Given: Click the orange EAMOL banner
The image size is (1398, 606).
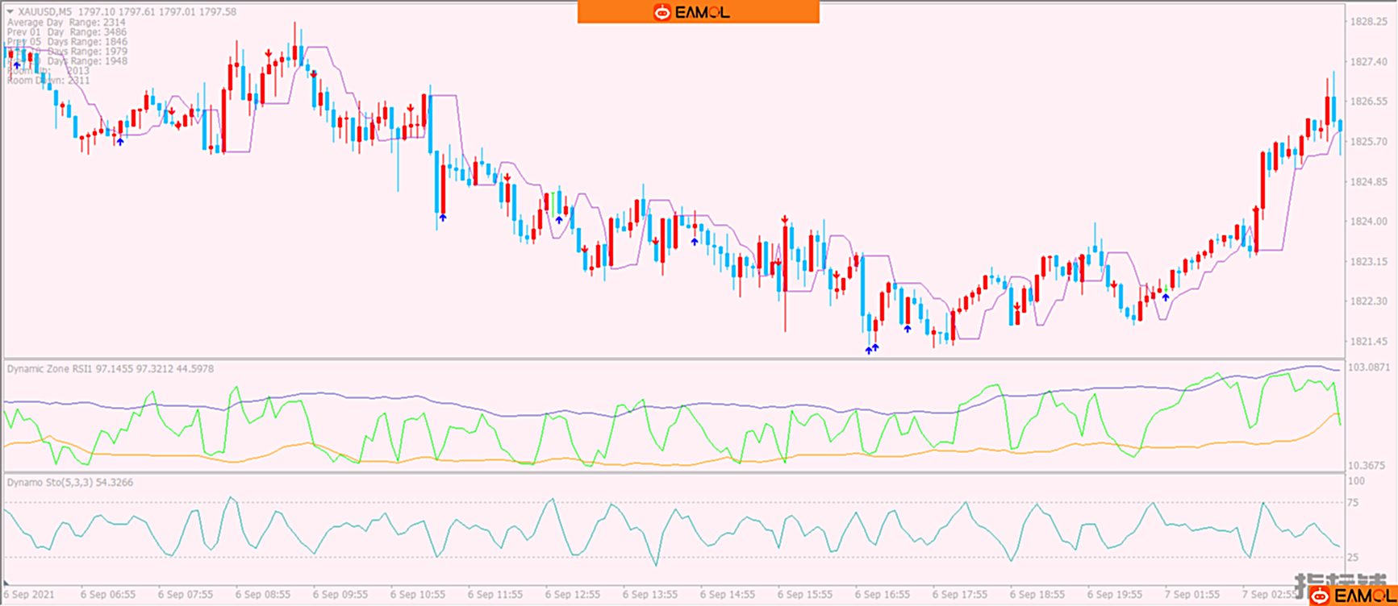Looking at the screenshot, I should [698, 12].
